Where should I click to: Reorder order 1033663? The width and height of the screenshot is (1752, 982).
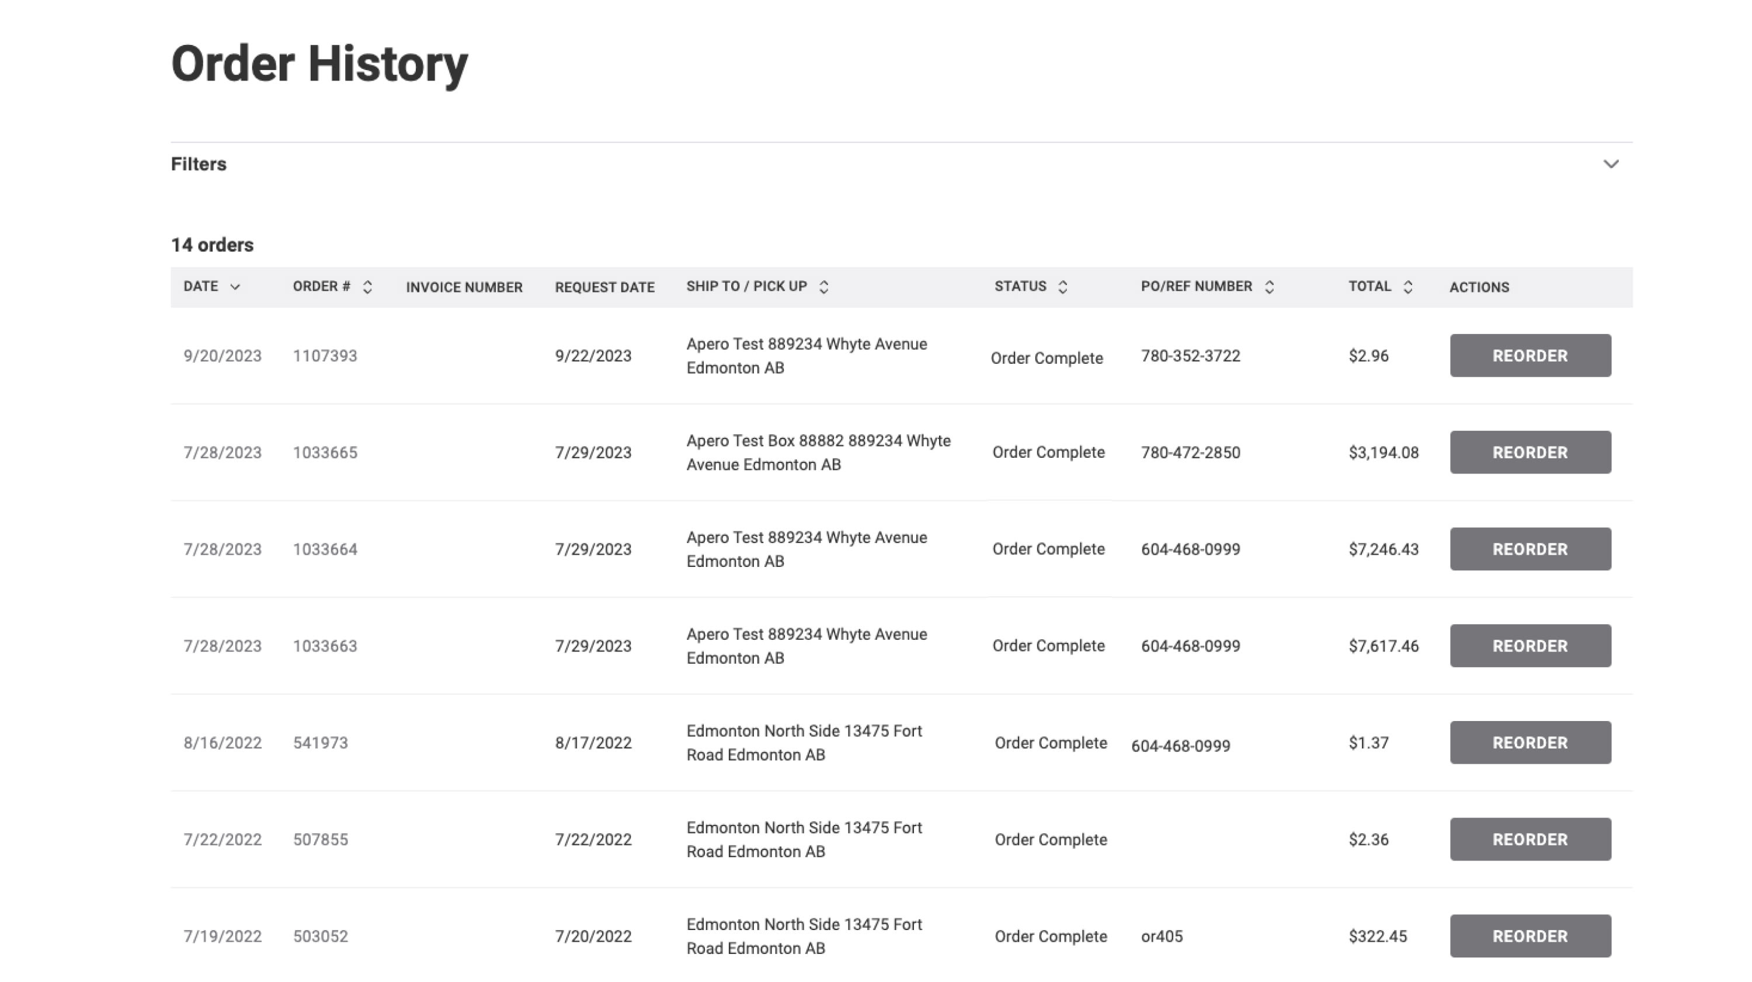click(1529, 645)
